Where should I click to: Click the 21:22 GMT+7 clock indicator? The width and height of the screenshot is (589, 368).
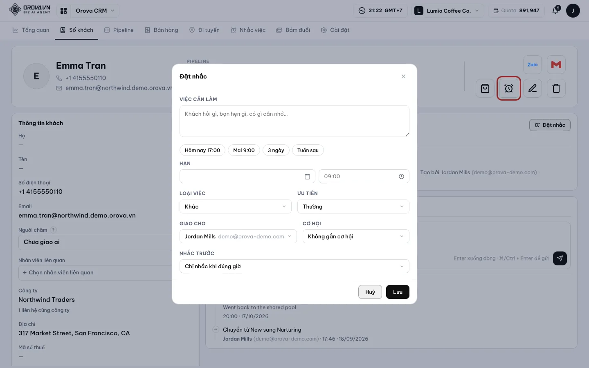tap(380, 11)
